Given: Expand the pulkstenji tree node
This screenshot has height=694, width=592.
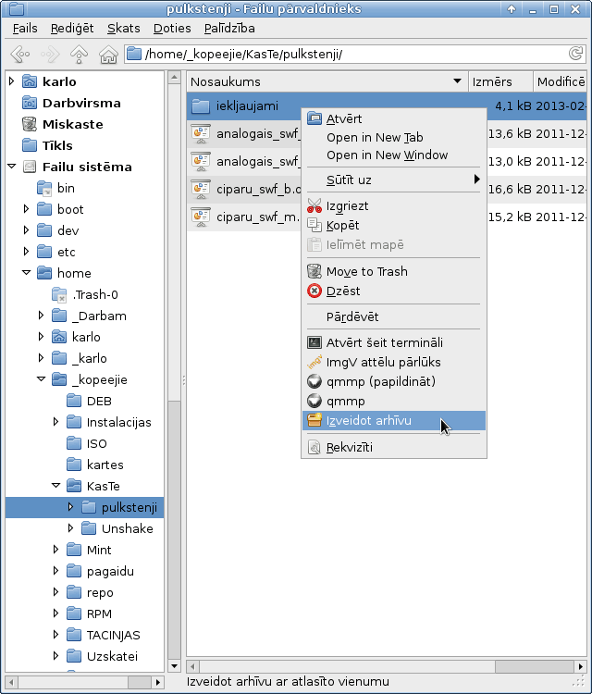Looking at the screenshot, I should tap(70, 507).
